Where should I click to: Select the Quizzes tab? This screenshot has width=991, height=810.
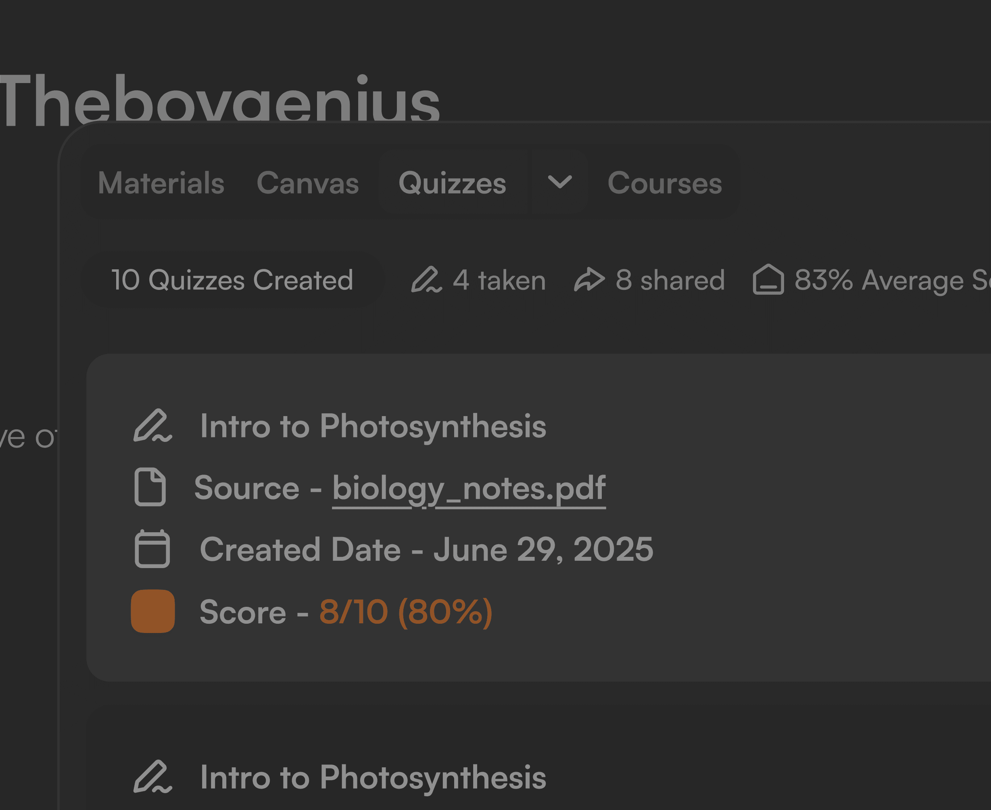pyautogui.click(x=452, y=182)
